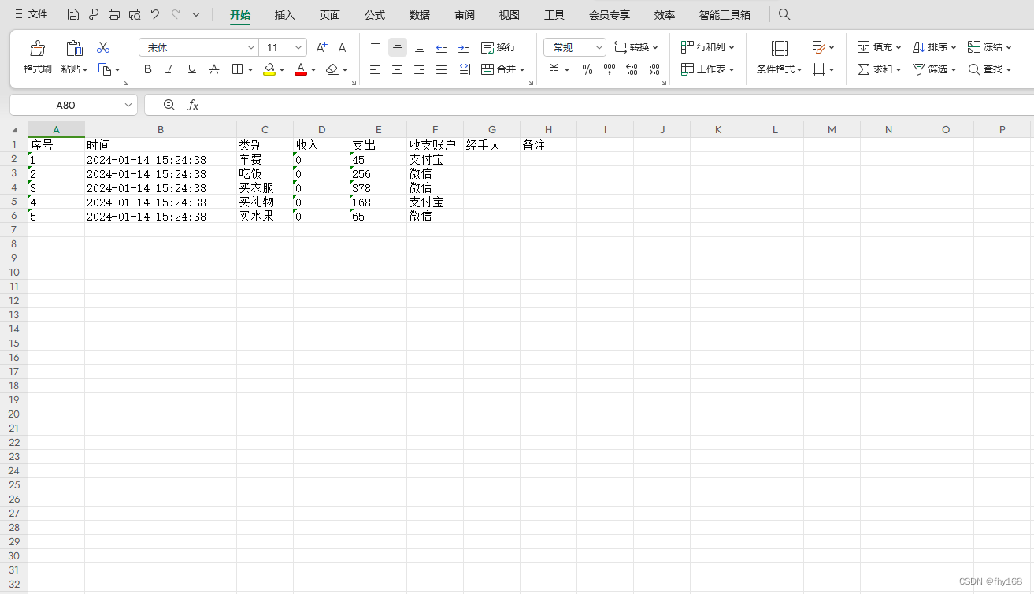The image size is (1034, 594).
Task: Apply thousands separator number style
Action: 609,69
